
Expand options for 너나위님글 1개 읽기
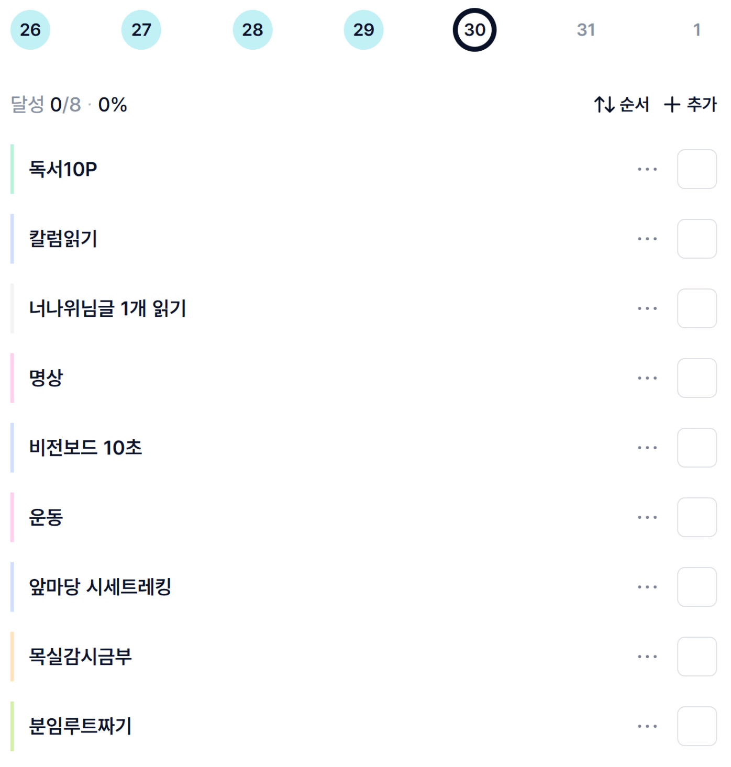tap(647, 308)
